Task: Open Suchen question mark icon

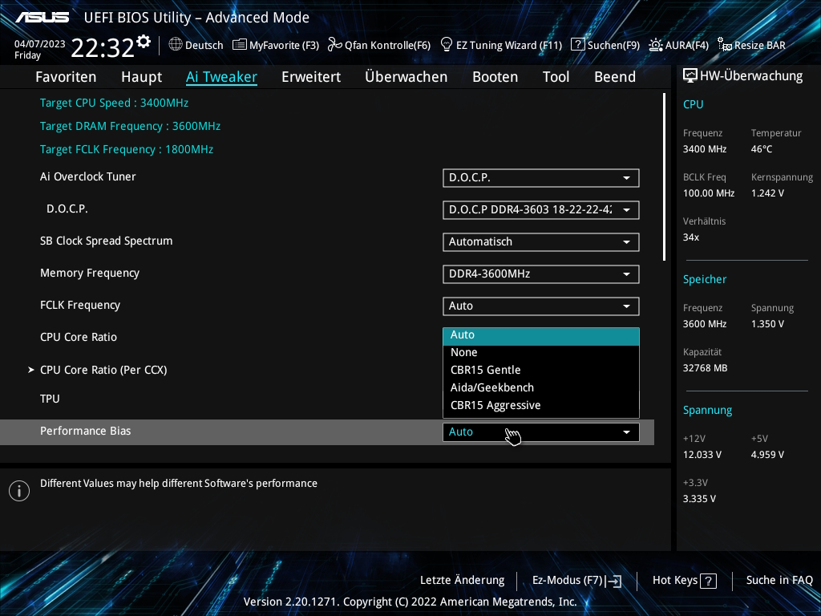Action: 577,45
